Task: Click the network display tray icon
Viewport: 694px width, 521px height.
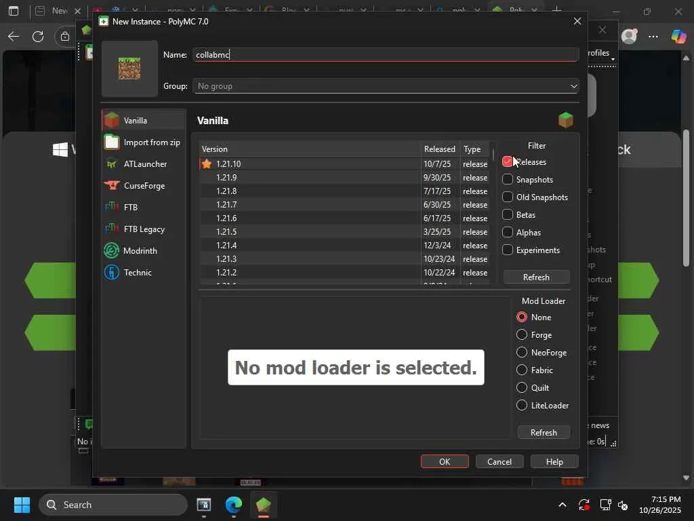Action: coord(605,505)
